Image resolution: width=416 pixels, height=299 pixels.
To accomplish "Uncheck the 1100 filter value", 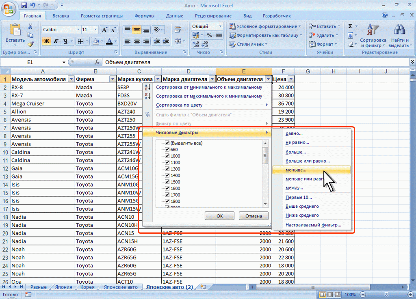I will (x=167, y=162).
